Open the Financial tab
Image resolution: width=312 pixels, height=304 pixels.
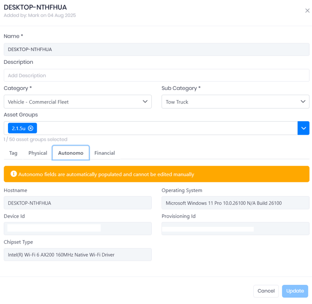(x=105, y=153)
